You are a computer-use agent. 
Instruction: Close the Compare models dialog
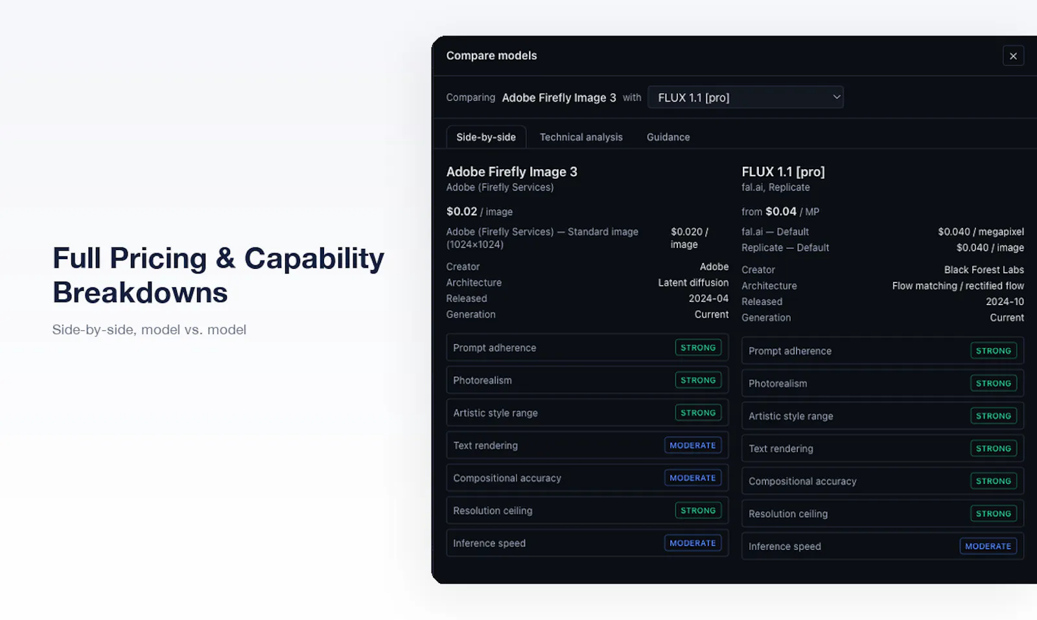pos(1013,56)
